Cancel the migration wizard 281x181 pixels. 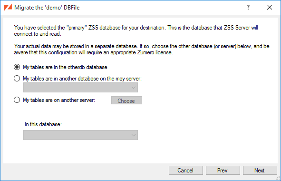[x=185, y=170]
